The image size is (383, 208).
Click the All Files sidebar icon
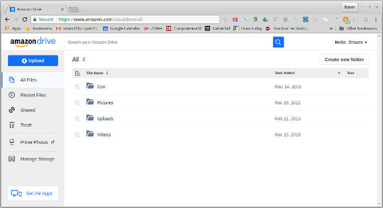(12, 80)
